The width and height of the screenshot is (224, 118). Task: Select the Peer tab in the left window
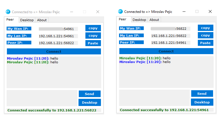10,20
